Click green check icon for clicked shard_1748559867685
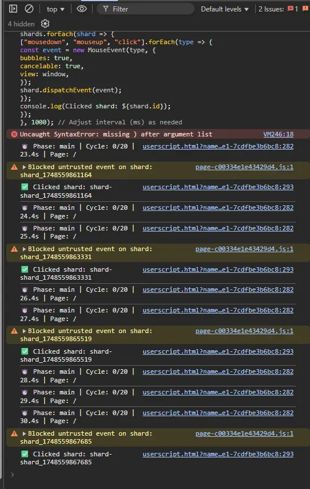This screenshot has height=489, width=310. coord(25,454)
